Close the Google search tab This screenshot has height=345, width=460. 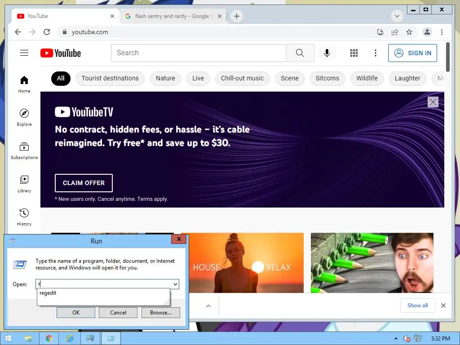point(219,16)
